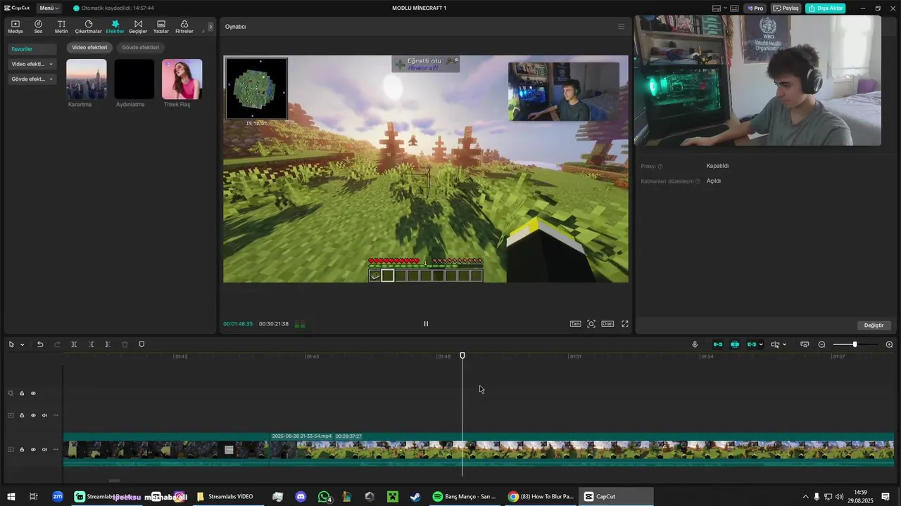The image size is (901, 506).
Task: Click the Pro badge button
Action: [x=755, y=8]
